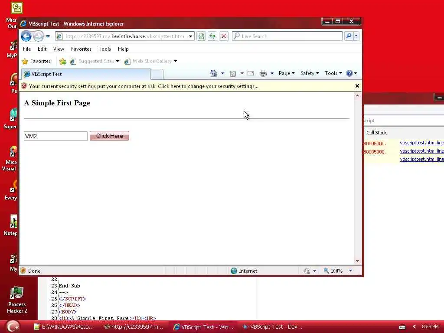
Task: Switch to http://c2339597 taskbar item
Action: pos(133,327)
